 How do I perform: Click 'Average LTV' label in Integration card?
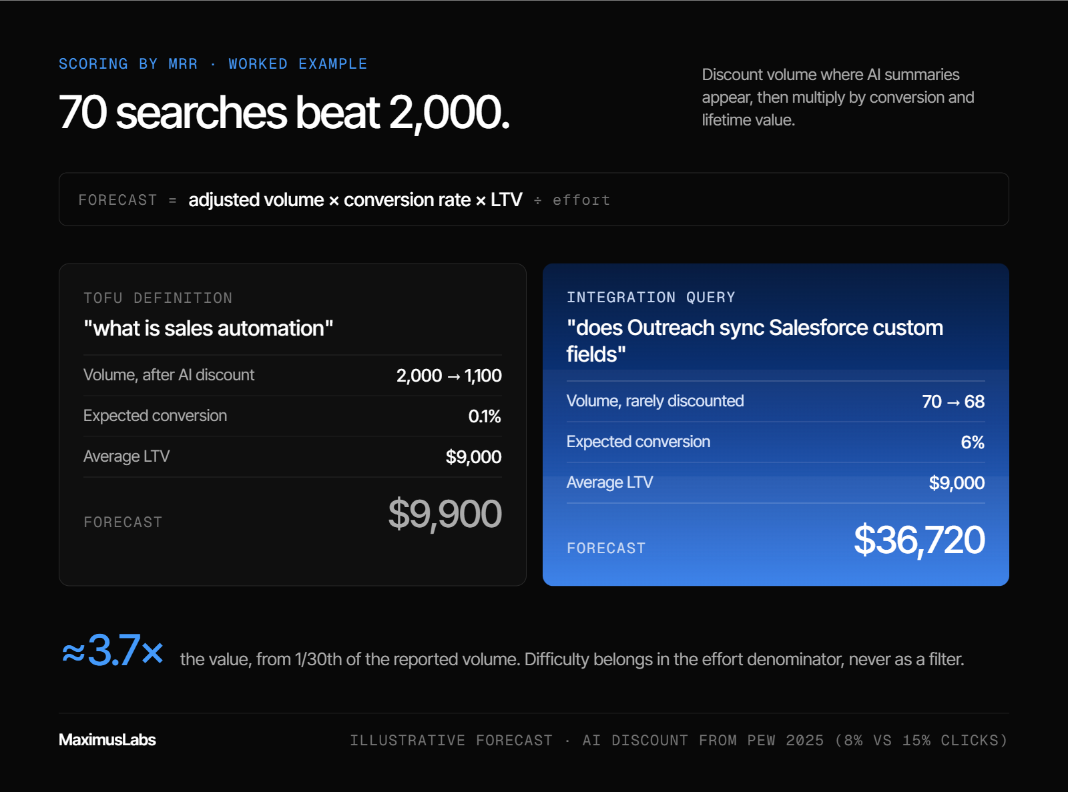610,482
